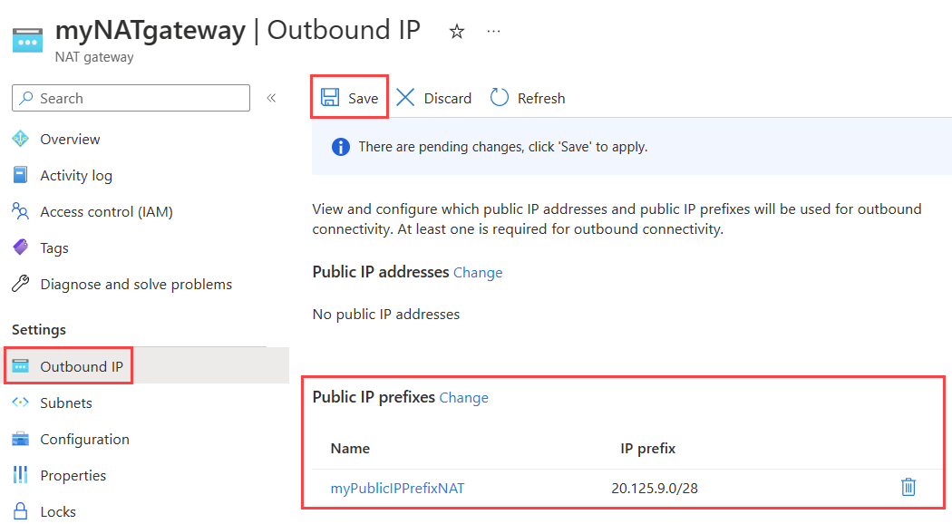Viewport: 952px width, 524px height.
Task: Open Access control (IAM) page
Action: [x=106, y=211]
